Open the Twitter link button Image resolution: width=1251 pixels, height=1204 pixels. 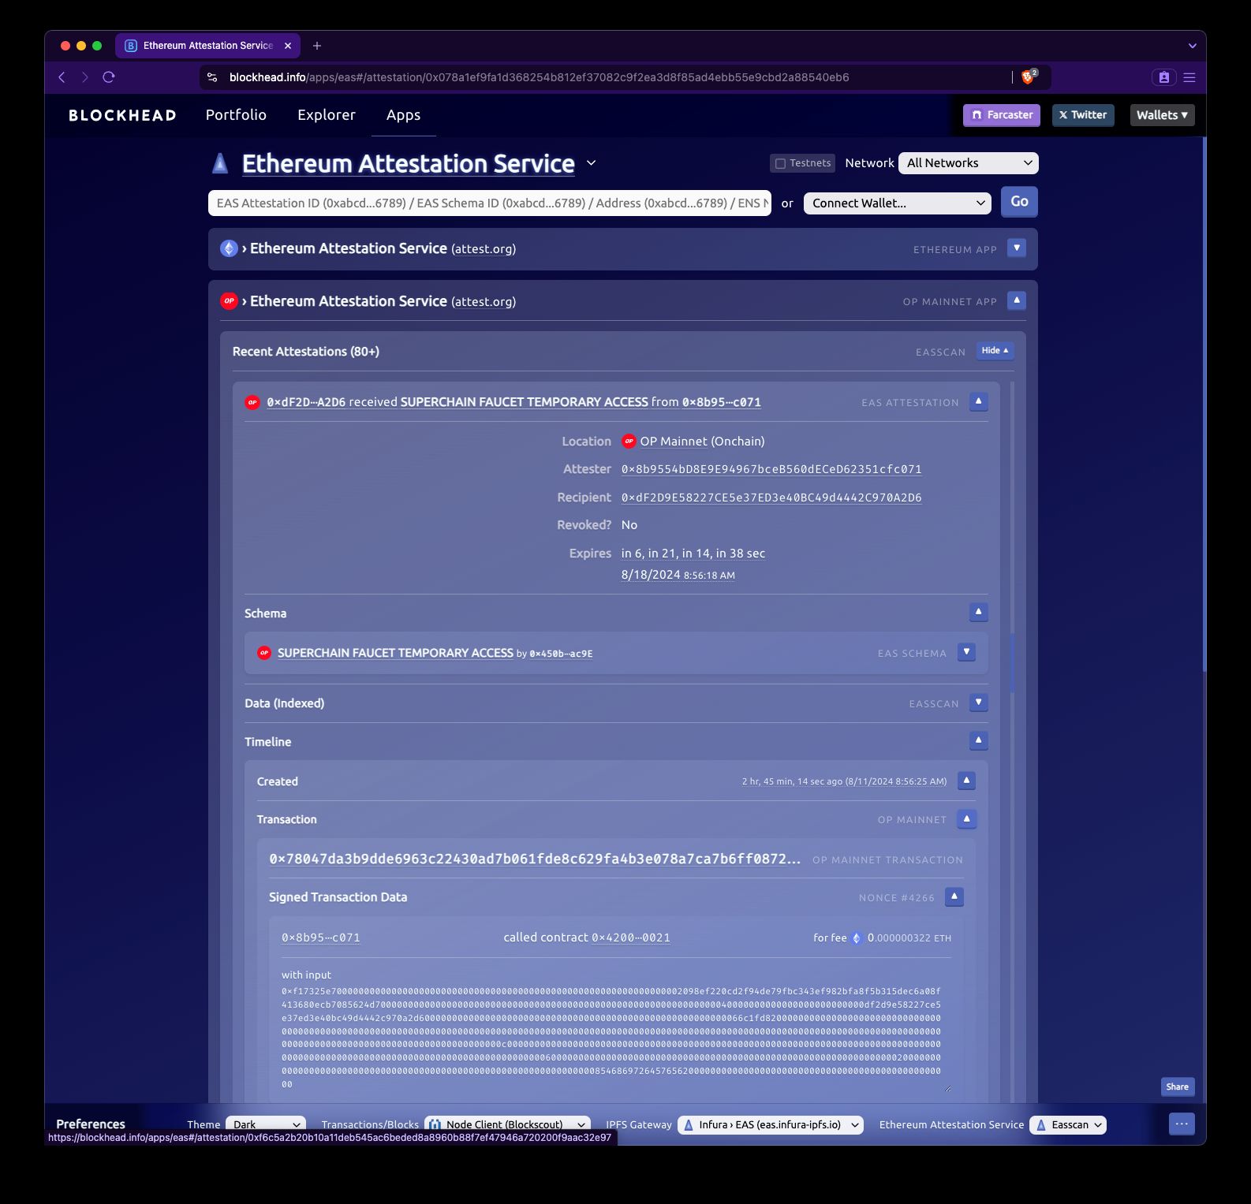(1083, 115)
